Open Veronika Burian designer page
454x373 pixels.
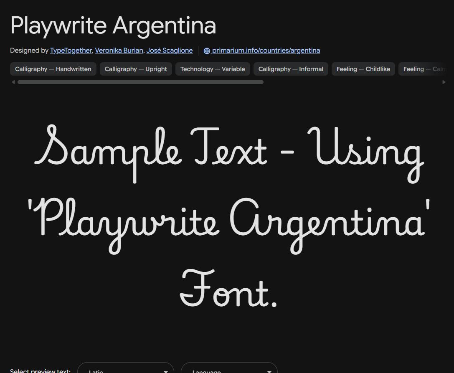[x=119, y=51]
